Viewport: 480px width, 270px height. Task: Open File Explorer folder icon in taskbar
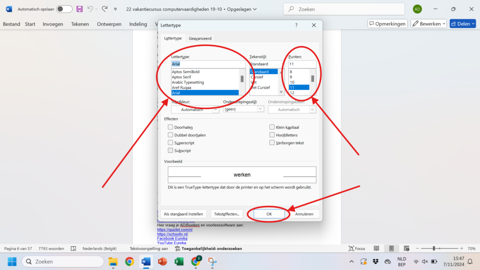[x=113, y=262]
